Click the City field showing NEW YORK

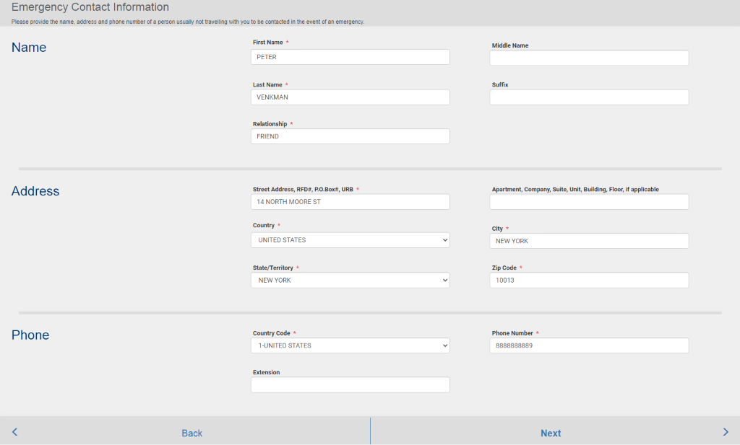pos(589,241)
